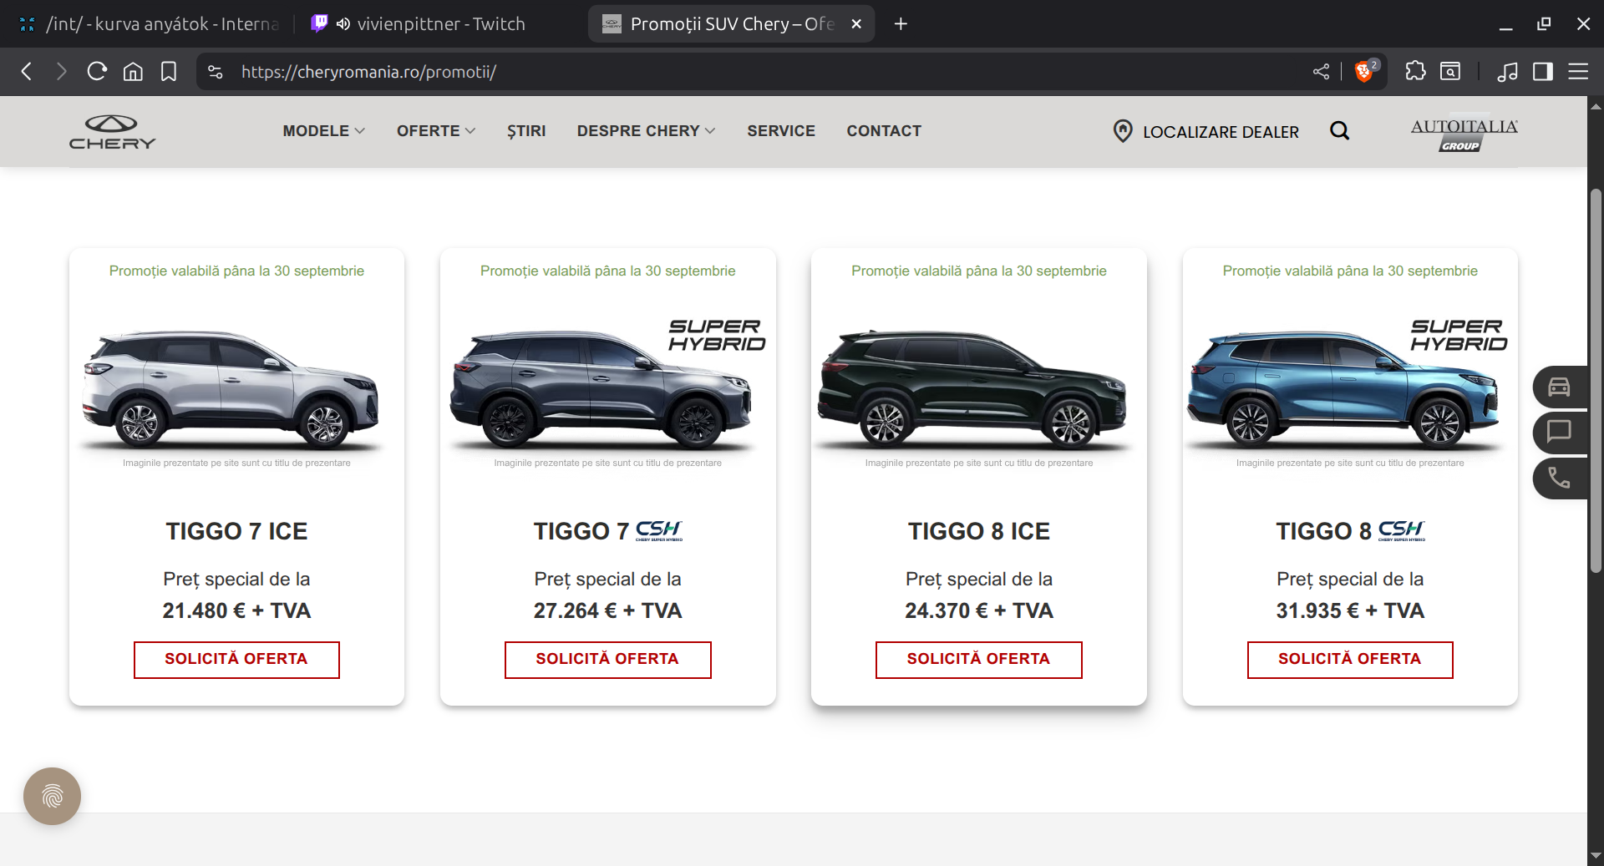Image resolution: width=1604 pixels, height=866 pixels.
Task: Click the TIGGO 8 CSH title
Action: tap(1350, 531)
